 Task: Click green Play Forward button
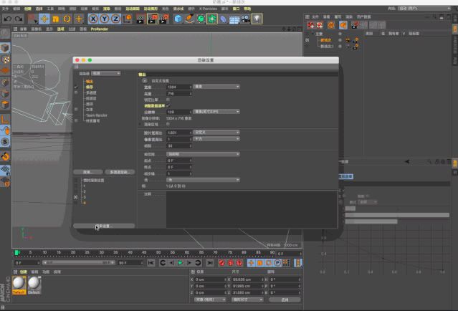[180, 263]
